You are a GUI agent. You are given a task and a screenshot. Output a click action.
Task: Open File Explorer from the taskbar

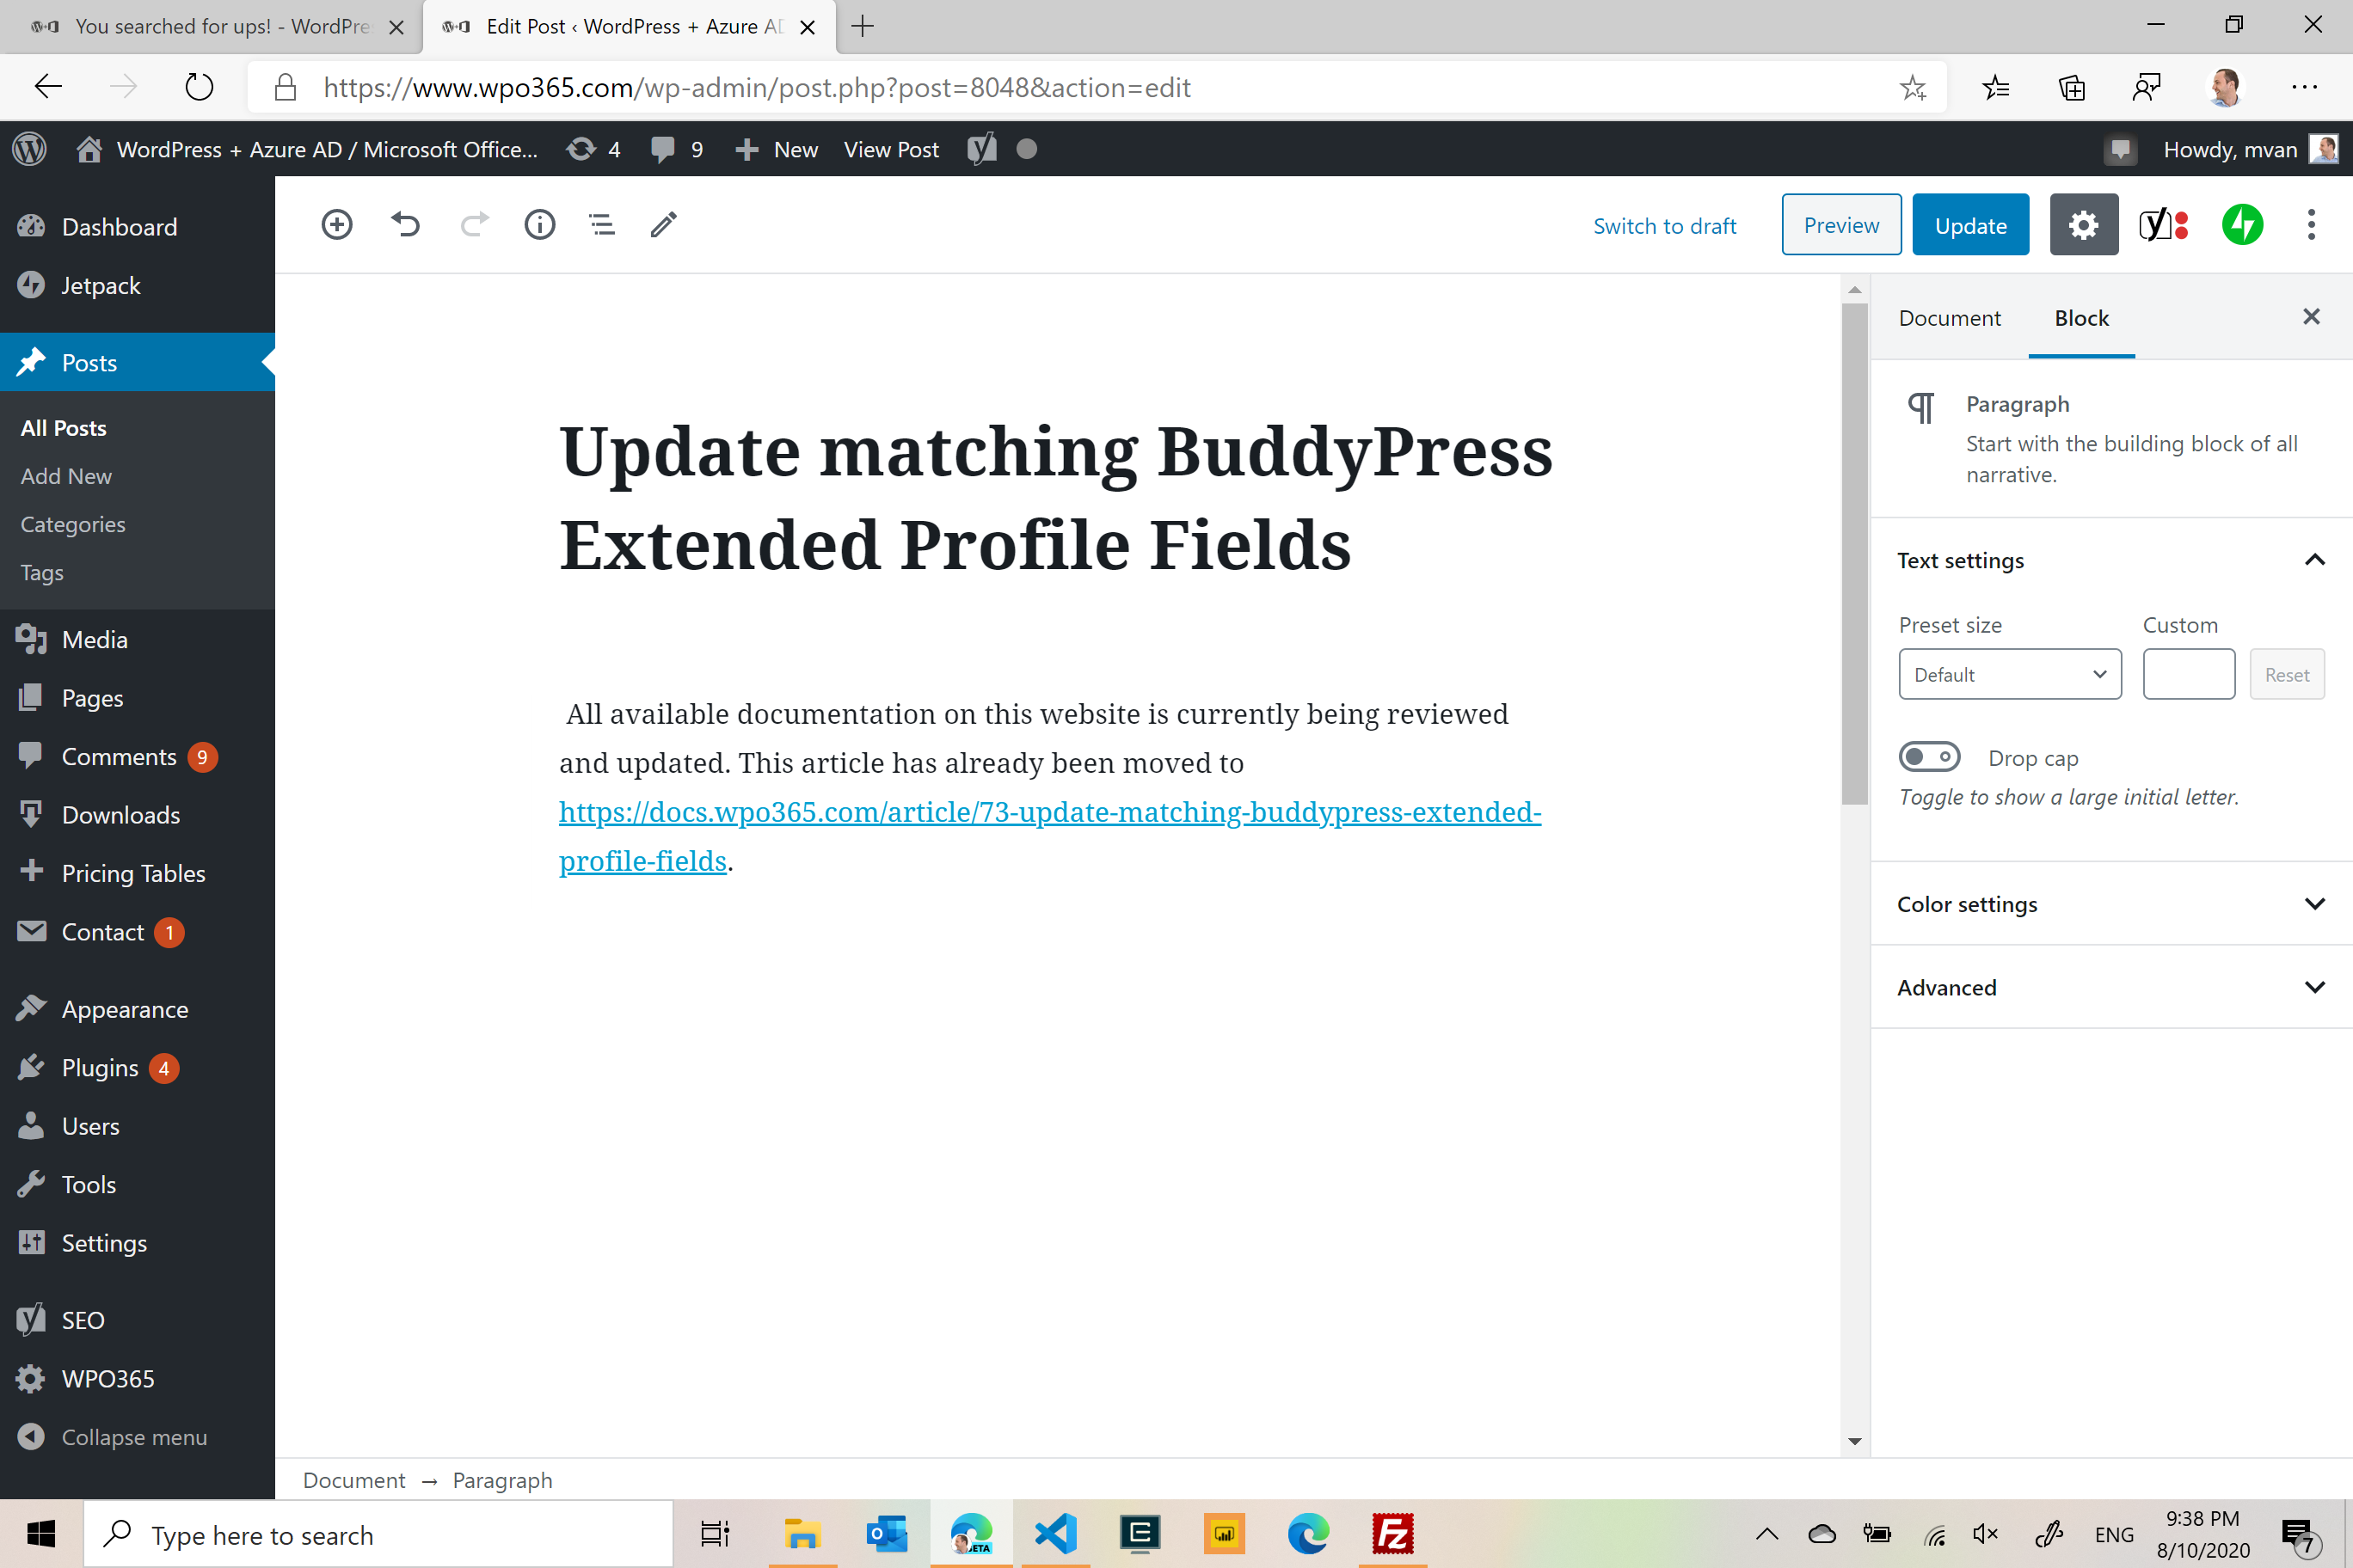802,1534
